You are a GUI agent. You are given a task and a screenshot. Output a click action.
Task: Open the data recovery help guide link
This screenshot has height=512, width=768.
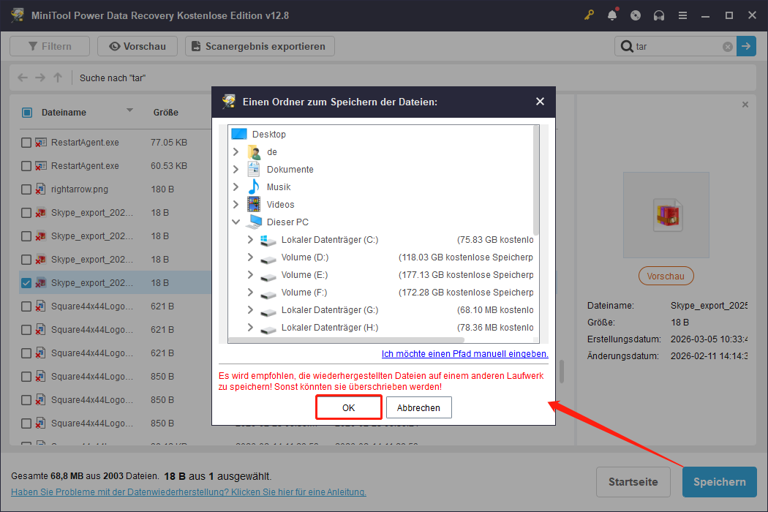[x=189, y=492]
